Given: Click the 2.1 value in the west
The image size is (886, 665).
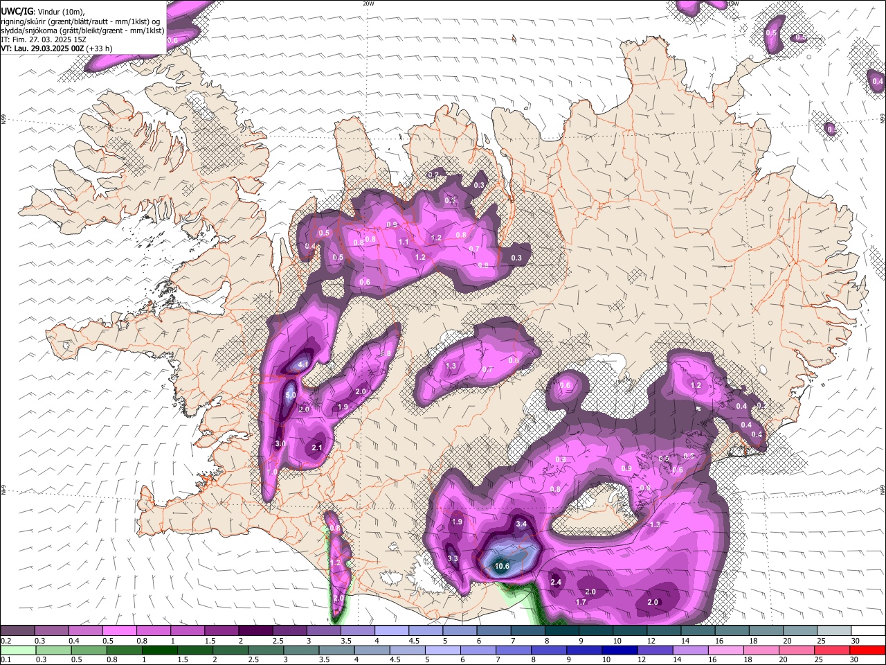Looking at the screenshot, I should pos(317,448).
